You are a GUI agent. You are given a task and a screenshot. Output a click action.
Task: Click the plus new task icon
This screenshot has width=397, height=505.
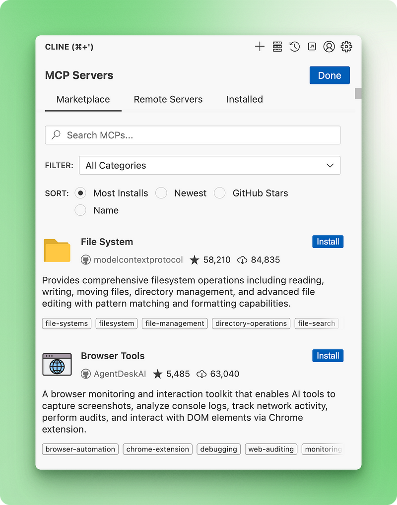point(260,47)
